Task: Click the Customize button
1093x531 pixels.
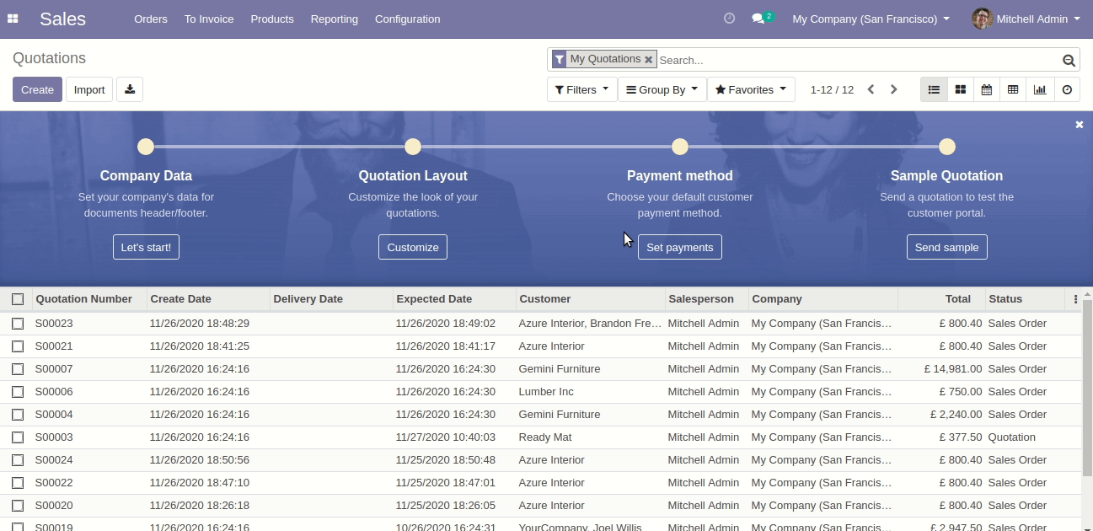Action: click(x=413, y=247)
